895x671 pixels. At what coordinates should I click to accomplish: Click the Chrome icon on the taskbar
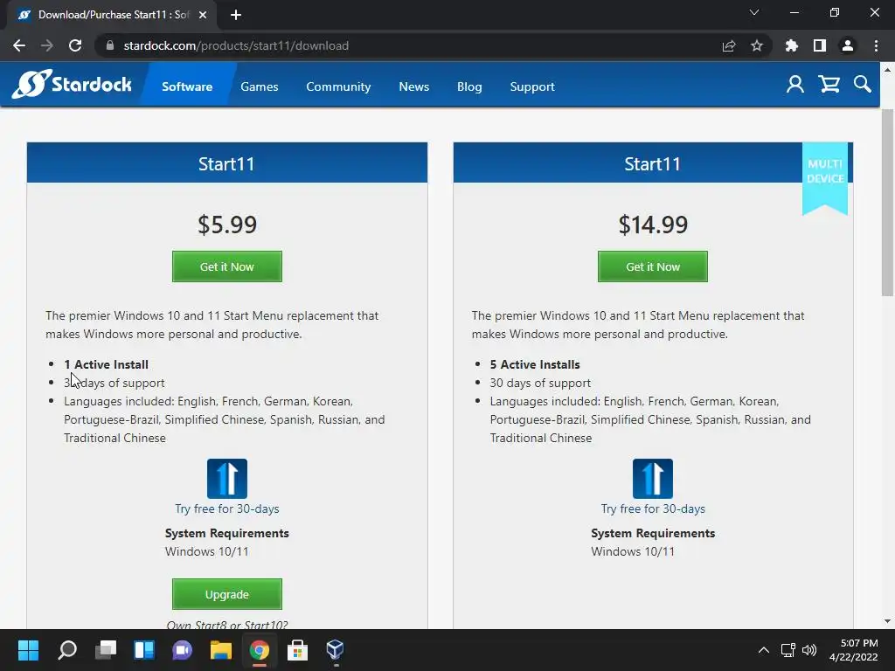[x=259, y=649]
